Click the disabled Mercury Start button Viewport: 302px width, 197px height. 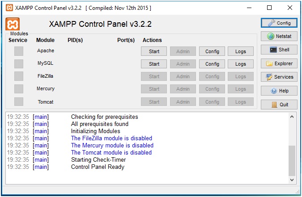(x=154, y=89)
